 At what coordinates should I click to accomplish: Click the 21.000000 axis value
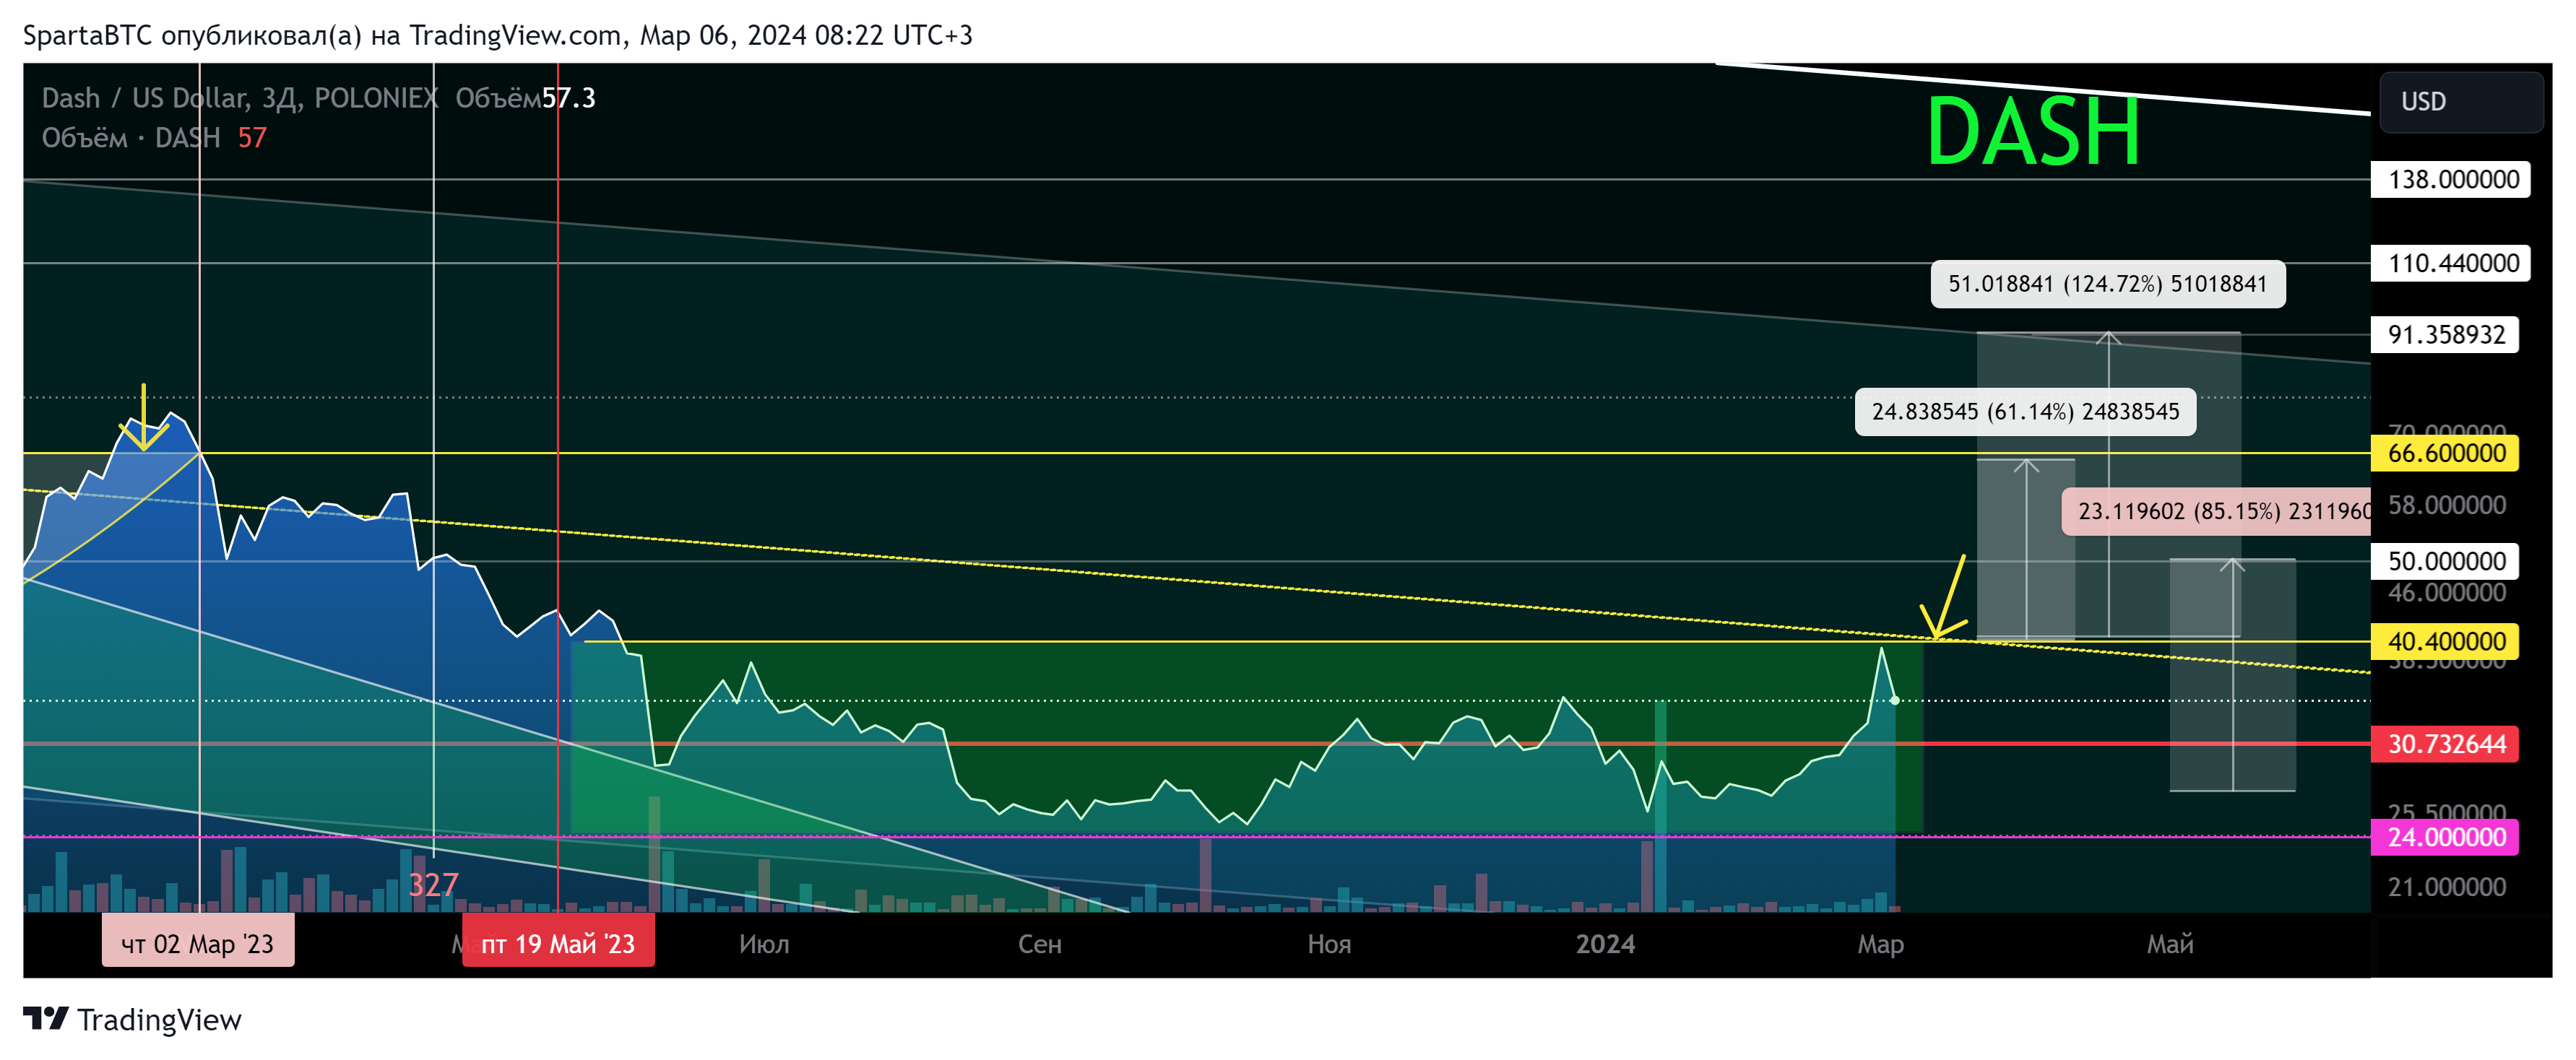tap(2447, 887)
